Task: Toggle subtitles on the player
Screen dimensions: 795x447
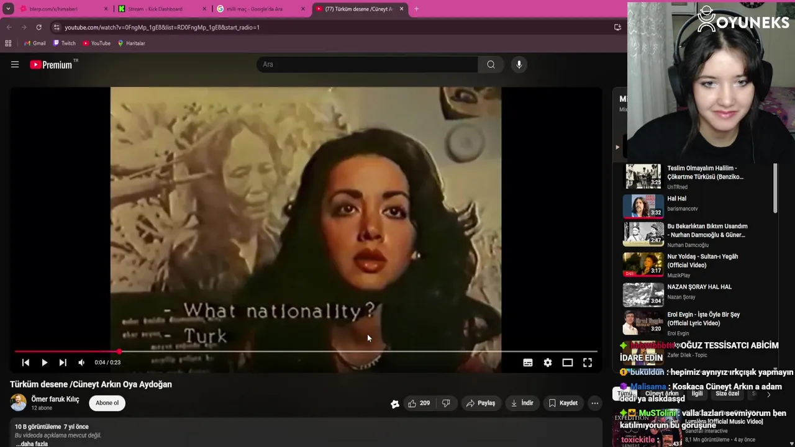Action: point(528,363)
